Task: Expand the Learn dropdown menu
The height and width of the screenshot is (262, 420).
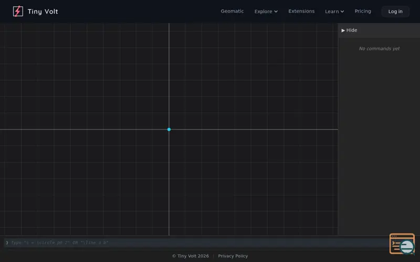Action: click(x=334, y=12)
